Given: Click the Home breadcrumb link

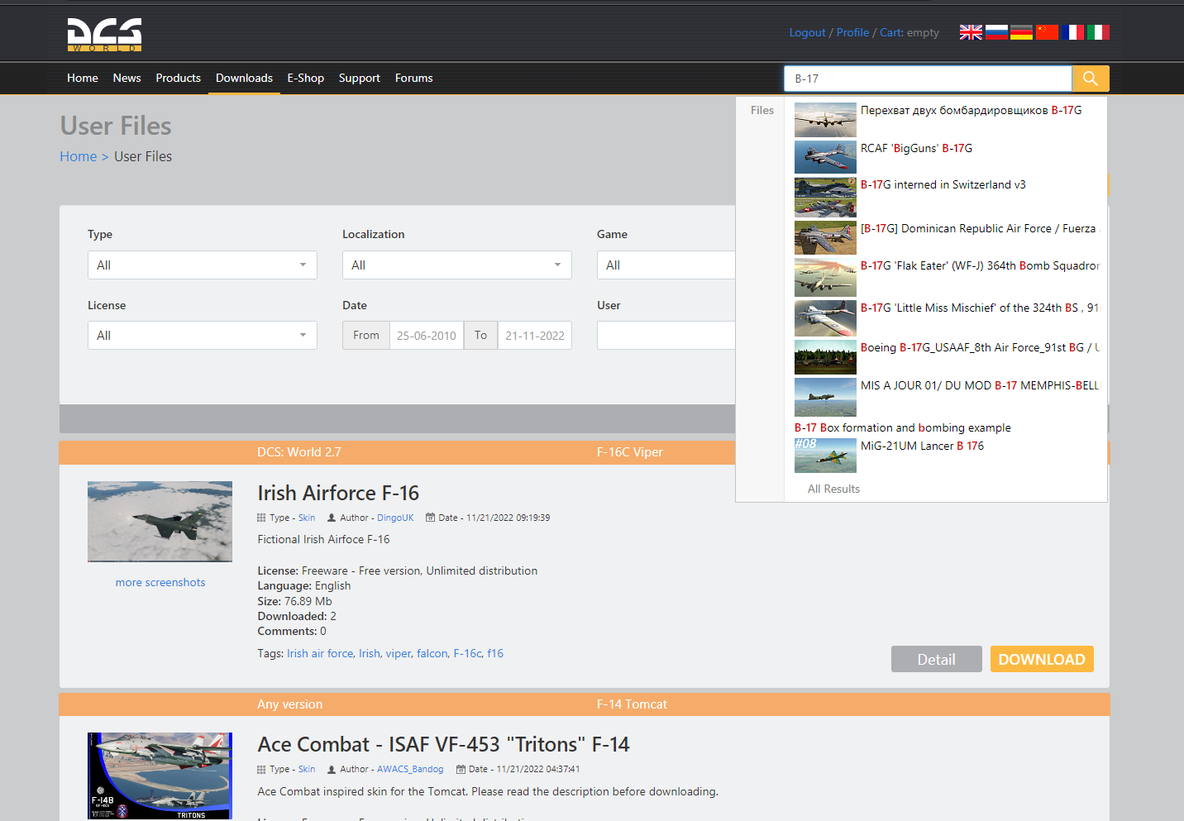Looking at the screenshot, I should tap(79, 156).
